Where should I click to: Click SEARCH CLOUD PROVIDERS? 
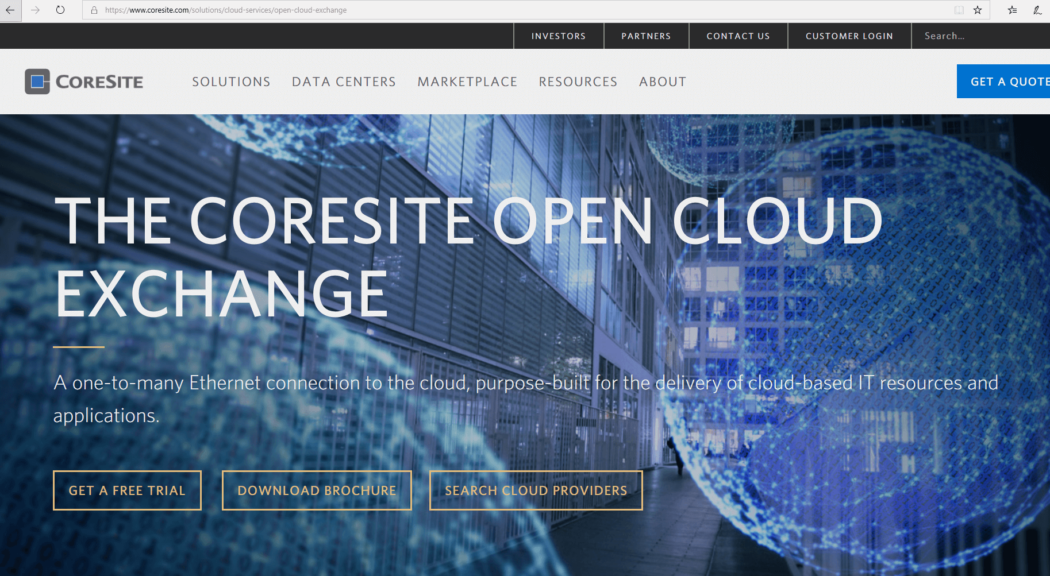pos(536,490)
